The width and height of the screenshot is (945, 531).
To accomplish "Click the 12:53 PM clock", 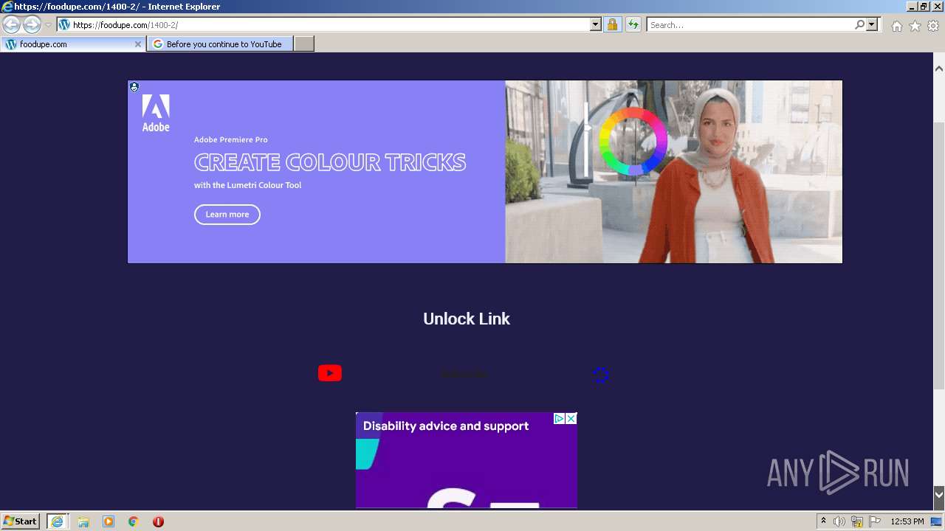I will coord(907,521).
